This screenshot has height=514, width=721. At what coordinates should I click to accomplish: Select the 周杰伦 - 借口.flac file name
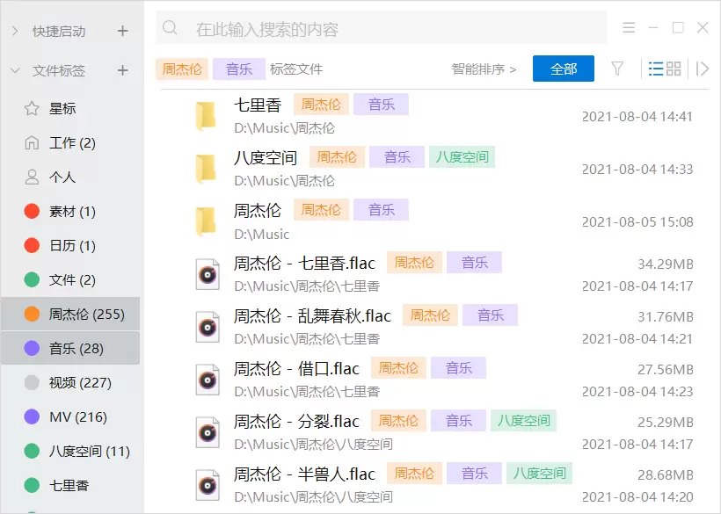[296, 368]
